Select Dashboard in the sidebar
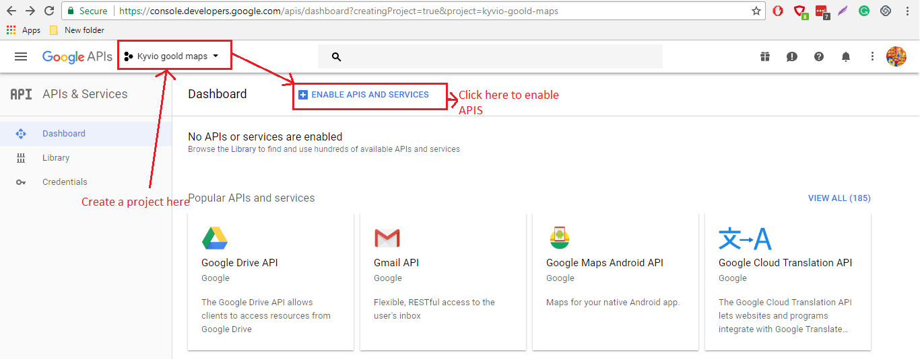Viewport: 920px width, 359px height. (x=86, y=134)
